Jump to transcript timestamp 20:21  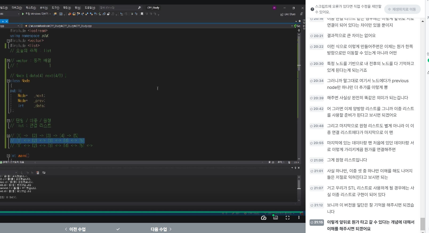[x=316, y=36]
